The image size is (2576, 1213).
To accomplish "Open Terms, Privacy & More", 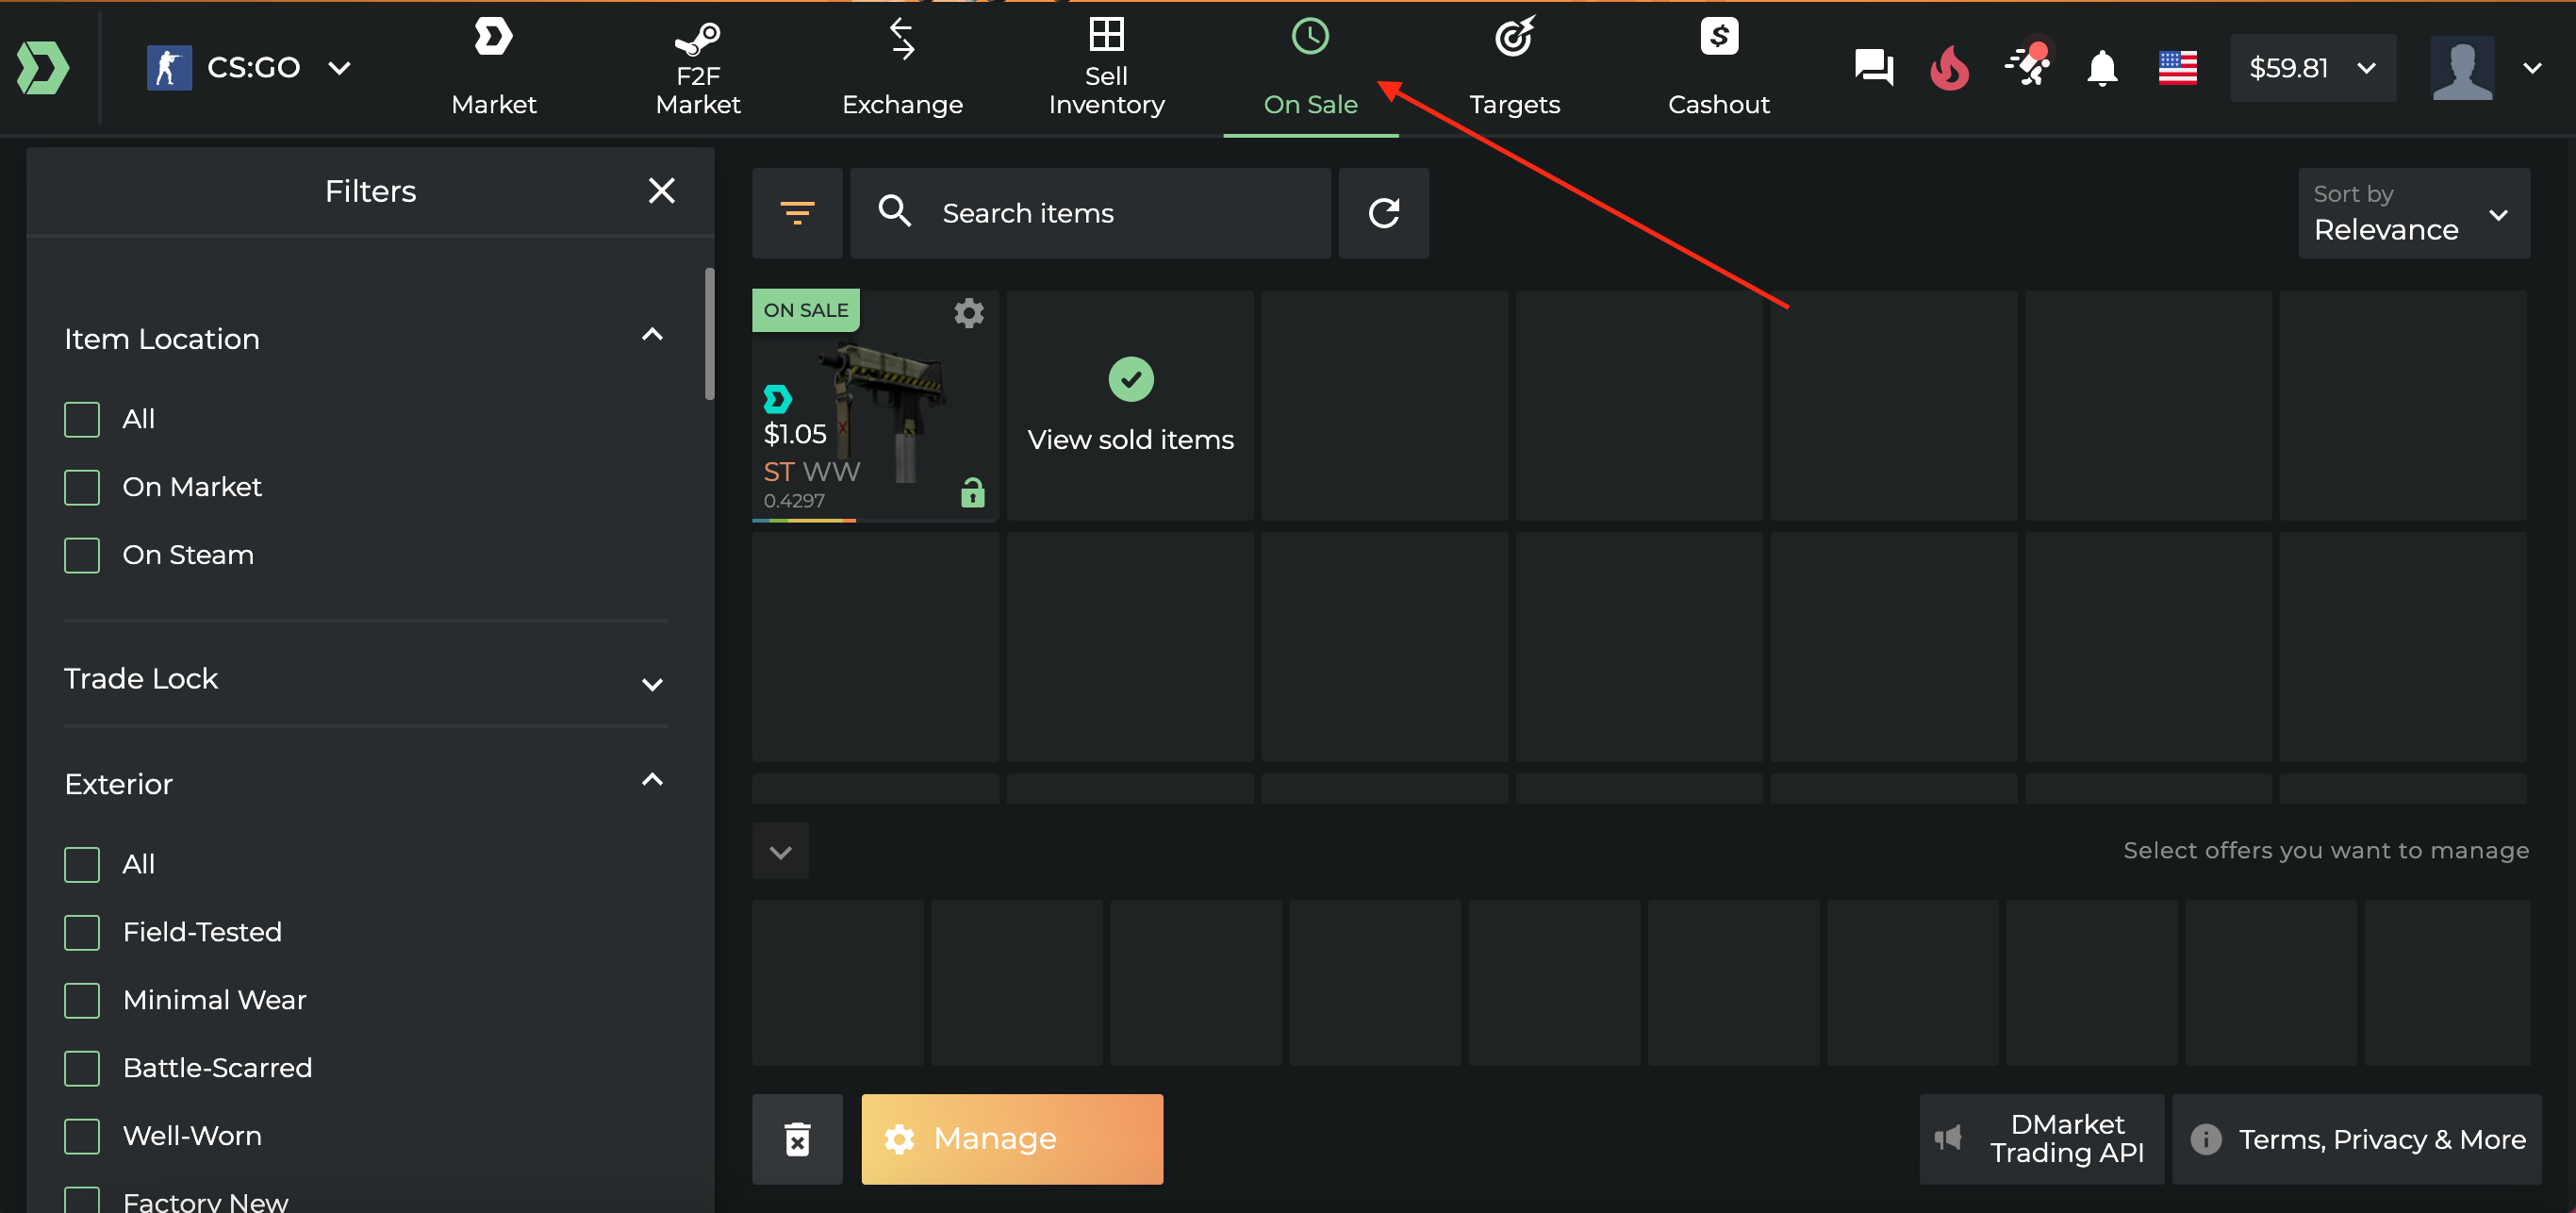I will pos(2356,1139).
